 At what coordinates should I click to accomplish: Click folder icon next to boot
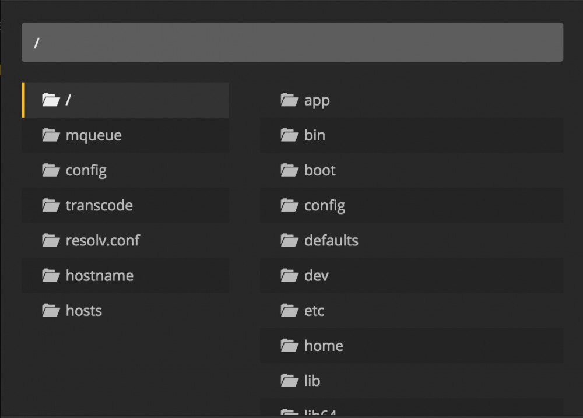click(x=289, y=170)
